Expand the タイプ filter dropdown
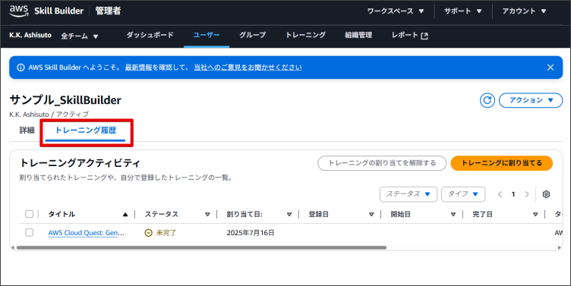This screenshot has width=571, height=286. 463,194
